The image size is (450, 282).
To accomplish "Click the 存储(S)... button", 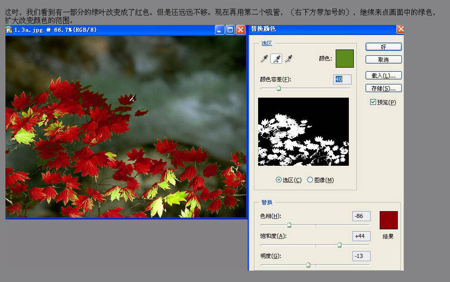I will [383, 89].
